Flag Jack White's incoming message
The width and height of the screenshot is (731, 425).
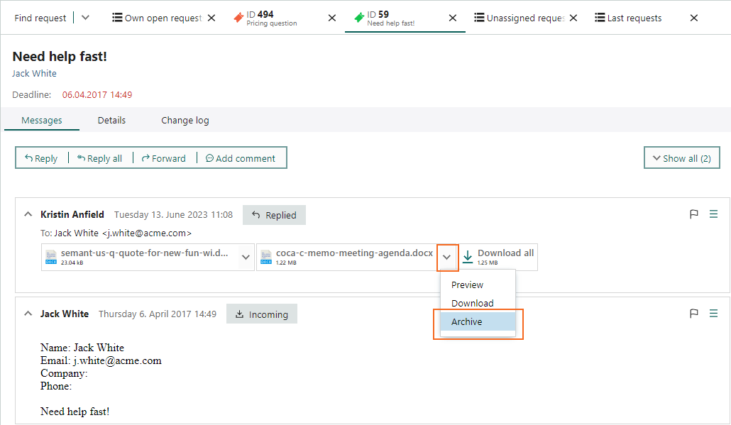pyautogui.click(x=693, y=313)
